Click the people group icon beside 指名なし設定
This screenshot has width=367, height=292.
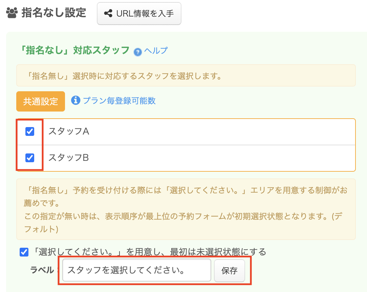click(x=12, y=13)
